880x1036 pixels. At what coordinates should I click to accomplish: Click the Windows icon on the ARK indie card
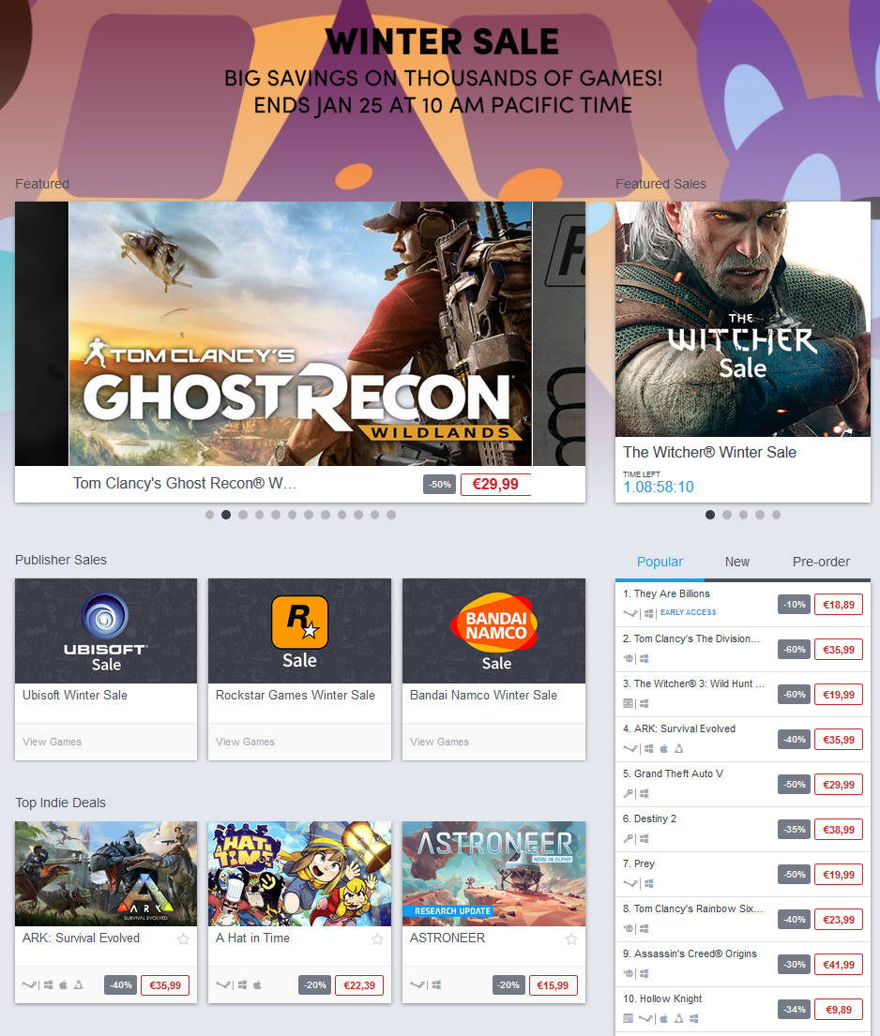pyautogui.click(x=48, y=985)
